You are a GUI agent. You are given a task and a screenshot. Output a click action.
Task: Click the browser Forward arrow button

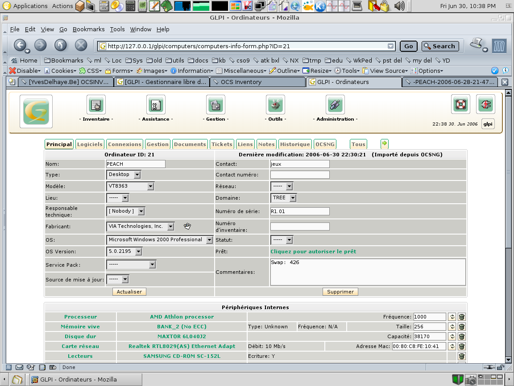pos(41,45)
